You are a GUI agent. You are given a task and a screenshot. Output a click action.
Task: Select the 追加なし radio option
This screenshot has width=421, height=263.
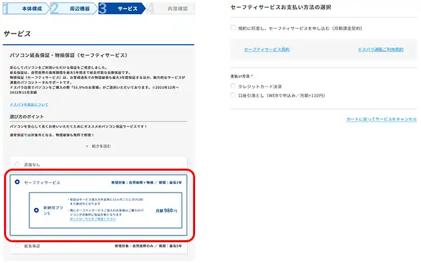coord(17,164)
